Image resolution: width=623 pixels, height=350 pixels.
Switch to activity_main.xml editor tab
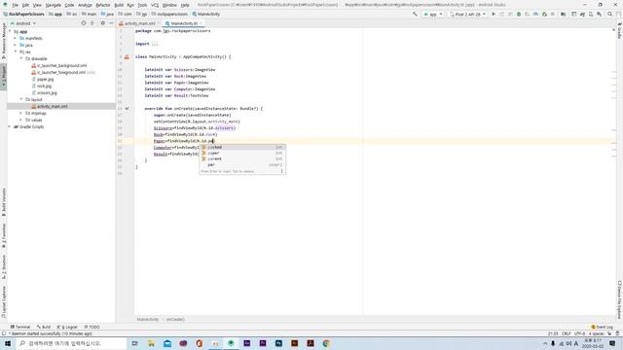(x=139, y=23)
